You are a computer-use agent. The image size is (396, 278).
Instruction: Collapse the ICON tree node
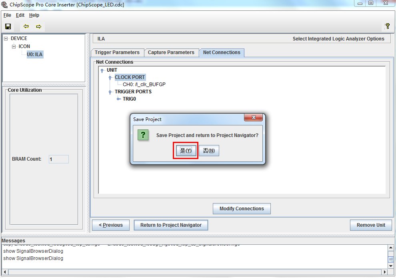(14, 46)
